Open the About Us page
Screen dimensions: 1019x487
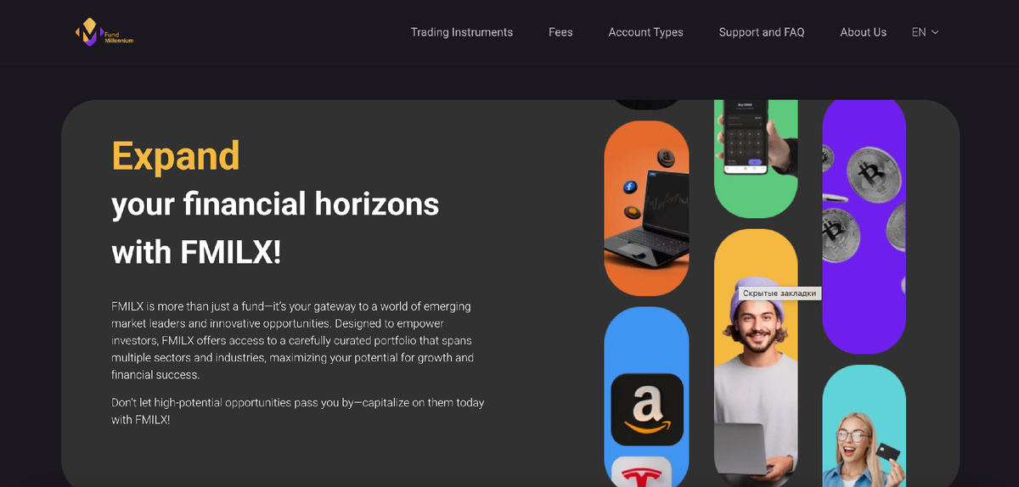tap(863, 32)
